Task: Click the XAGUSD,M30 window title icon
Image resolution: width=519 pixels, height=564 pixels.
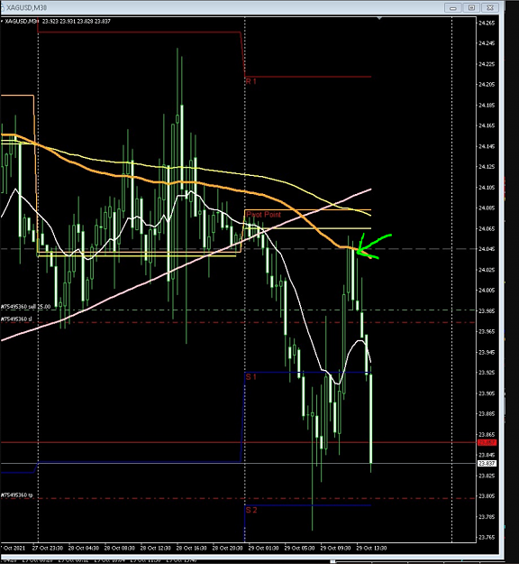Action: coord(2,7)
